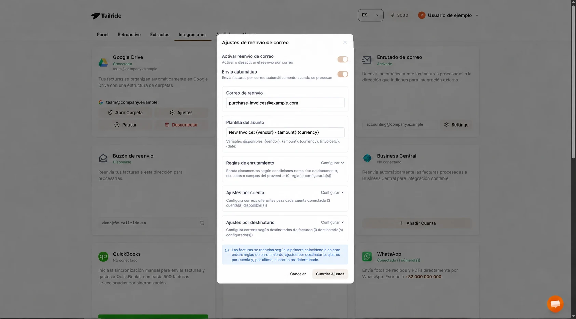Click the Tailride logo
The image size is (576, 319).
click(x=106, y=16)
